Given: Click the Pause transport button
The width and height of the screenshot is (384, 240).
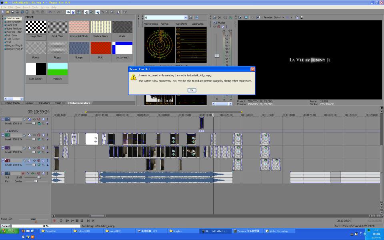Looking at the screenshot, I should [77, 220].
